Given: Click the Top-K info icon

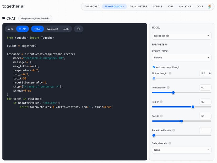Looking at the screenshot, I should point(161,116).
